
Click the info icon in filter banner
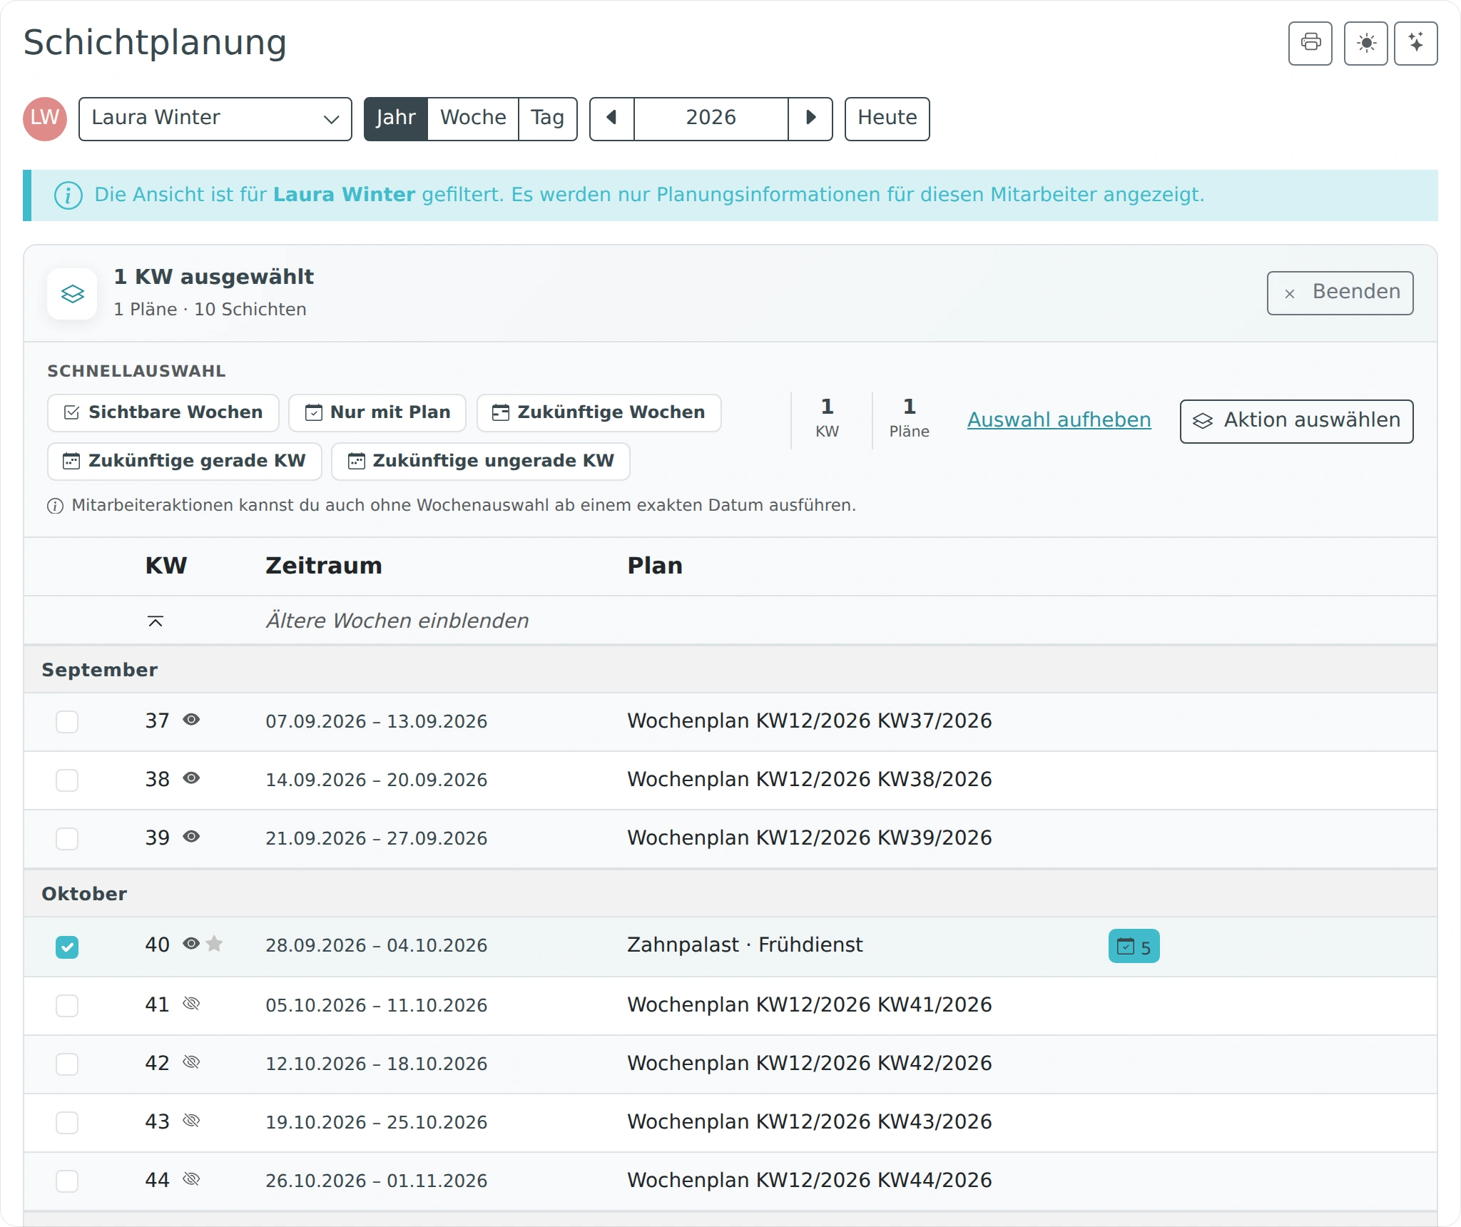click(68, 195)
